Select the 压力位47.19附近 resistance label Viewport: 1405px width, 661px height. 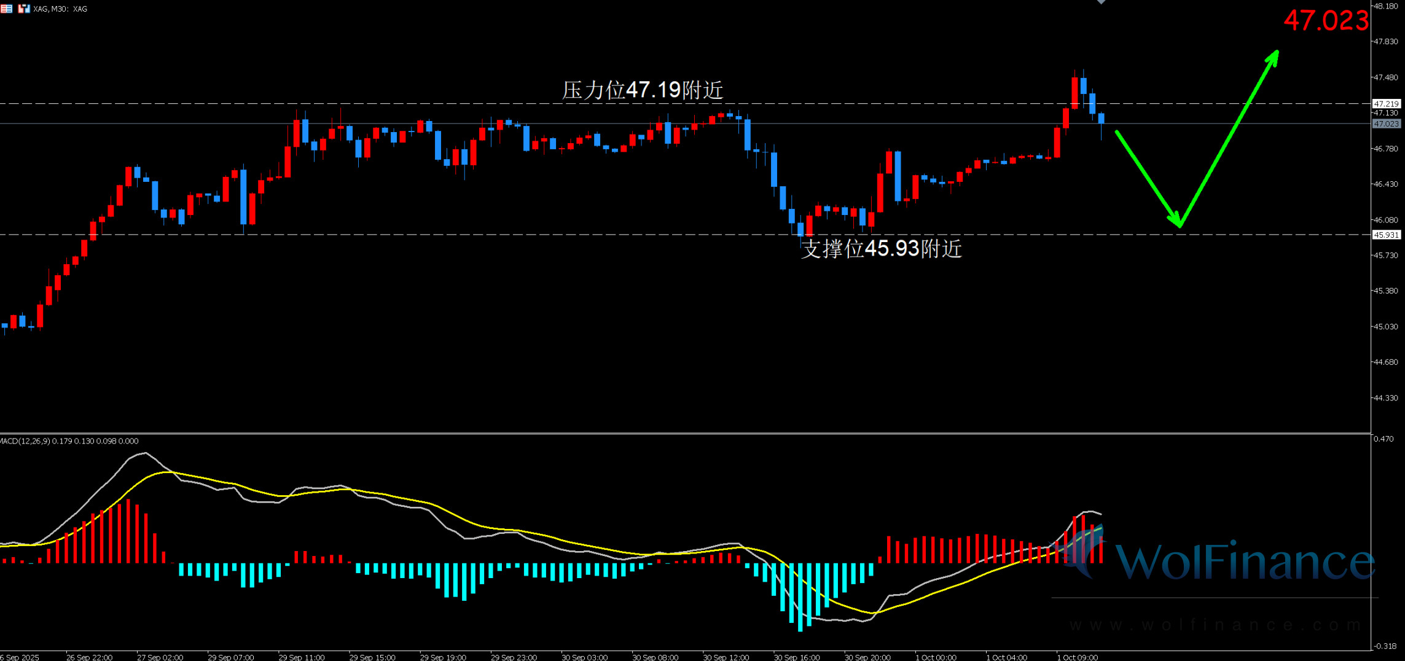643,90
